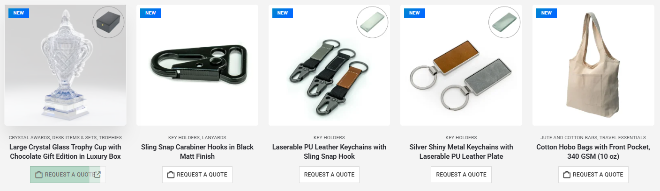Browse the Crystal Awards category link
The width and height of the screenshot is (660, 191).
coord(30,138)
